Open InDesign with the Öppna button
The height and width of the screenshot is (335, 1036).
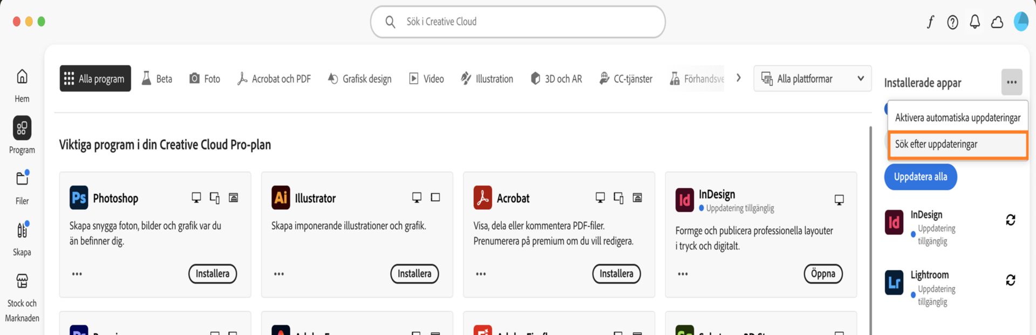pos(823,274)
